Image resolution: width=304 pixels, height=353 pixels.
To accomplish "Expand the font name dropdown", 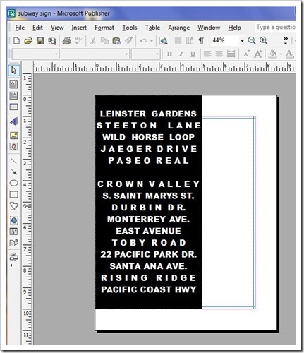I will click(126, 54).
